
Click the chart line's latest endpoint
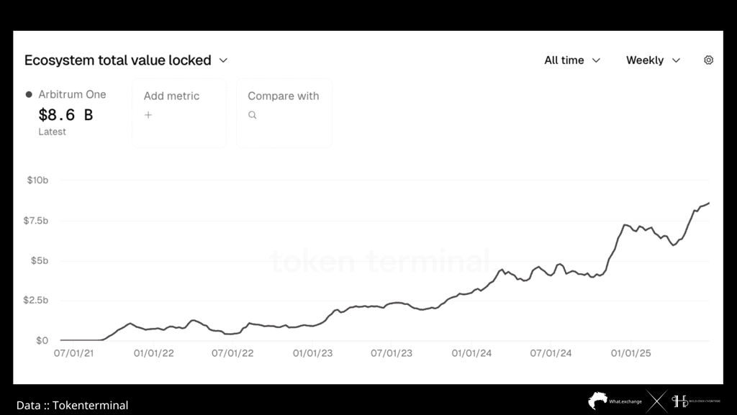point(708,203)
